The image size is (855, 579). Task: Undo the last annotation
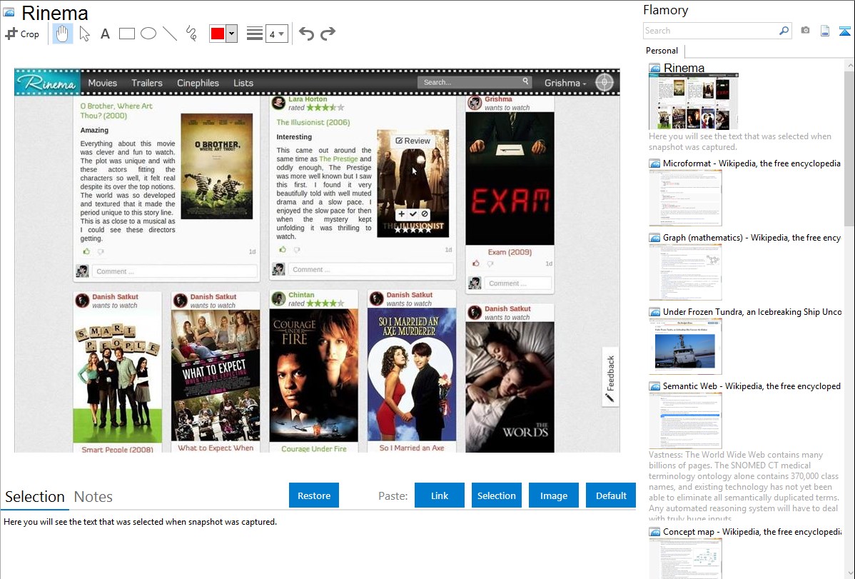[306, 34]
